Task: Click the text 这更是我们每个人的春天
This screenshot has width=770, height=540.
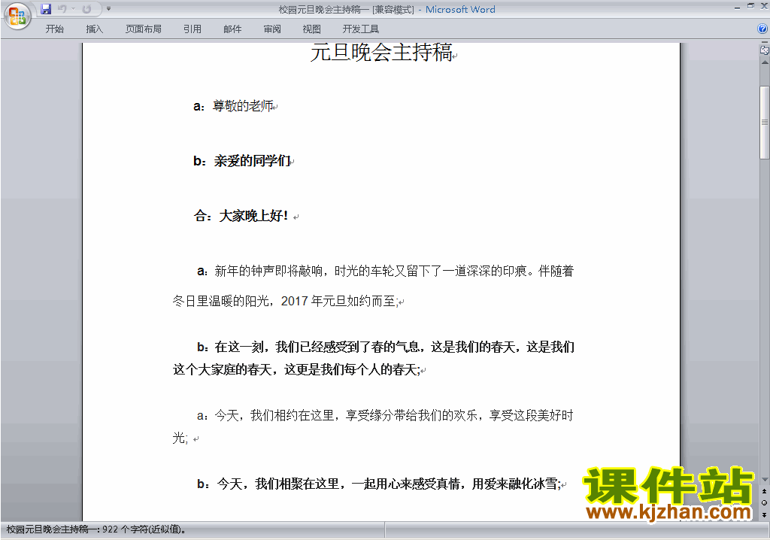Action: click(350, 369)
